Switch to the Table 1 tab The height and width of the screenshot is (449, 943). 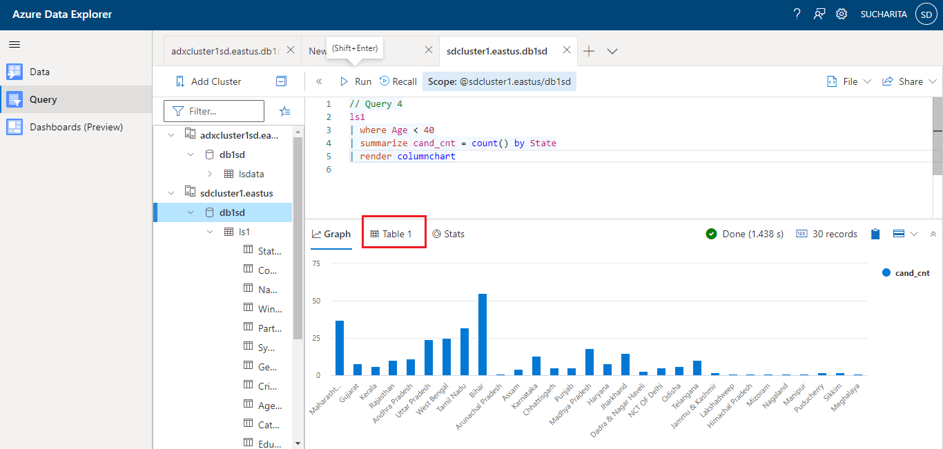coord(391,234)
